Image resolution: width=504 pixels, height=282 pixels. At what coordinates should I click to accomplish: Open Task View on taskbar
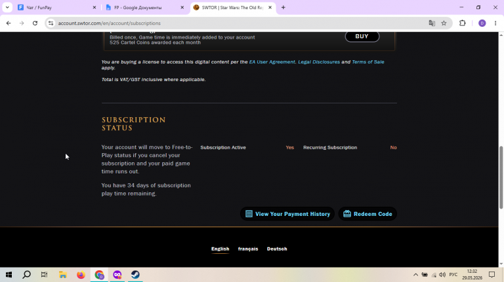45,275
